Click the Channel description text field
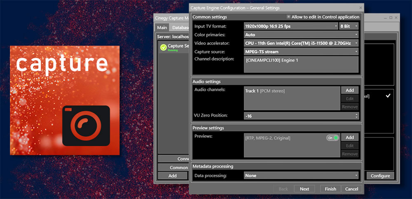The width and height of the screenshot is (412, 199). pos(301,64)
